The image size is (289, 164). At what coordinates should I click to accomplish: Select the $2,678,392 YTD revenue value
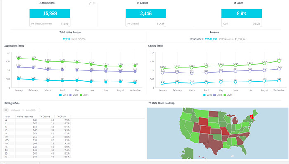(211, 39)
